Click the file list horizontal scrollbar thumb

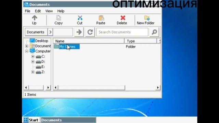coord(91,87)
